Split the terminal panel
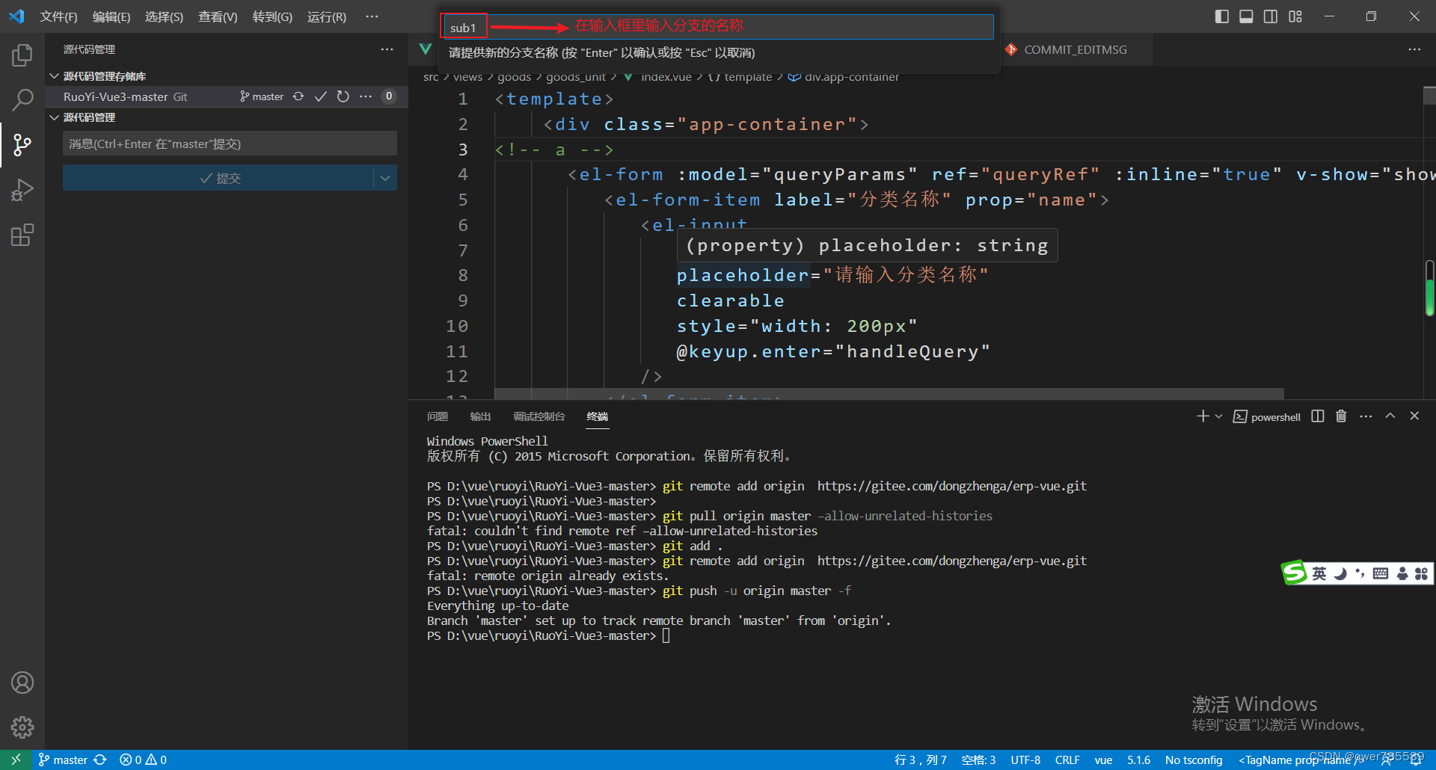The image size is (1436, 770). coord(1318,416)
